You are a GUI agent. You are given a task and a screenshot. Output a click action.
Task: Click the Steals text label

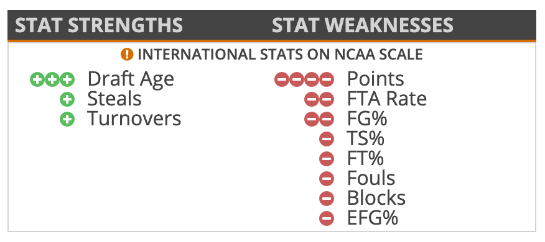tap(114, 99)
